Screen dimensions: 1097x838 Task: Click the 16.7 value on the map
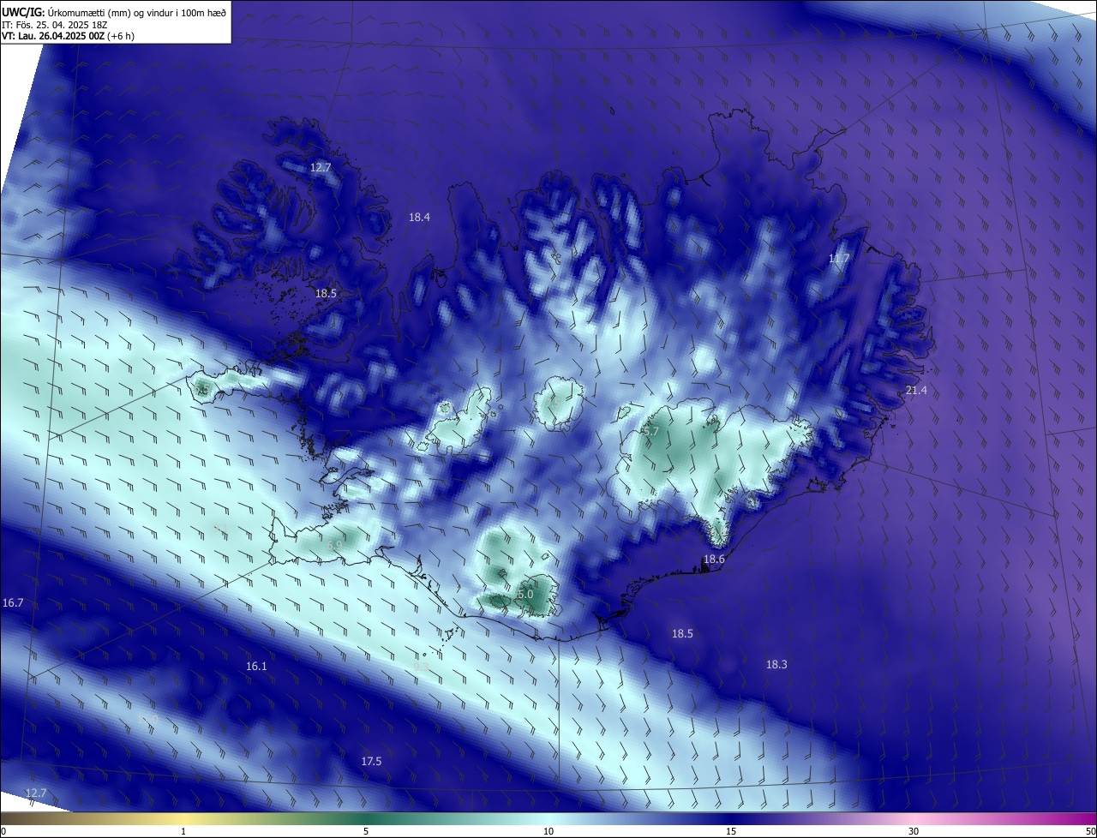coord(13,603)
